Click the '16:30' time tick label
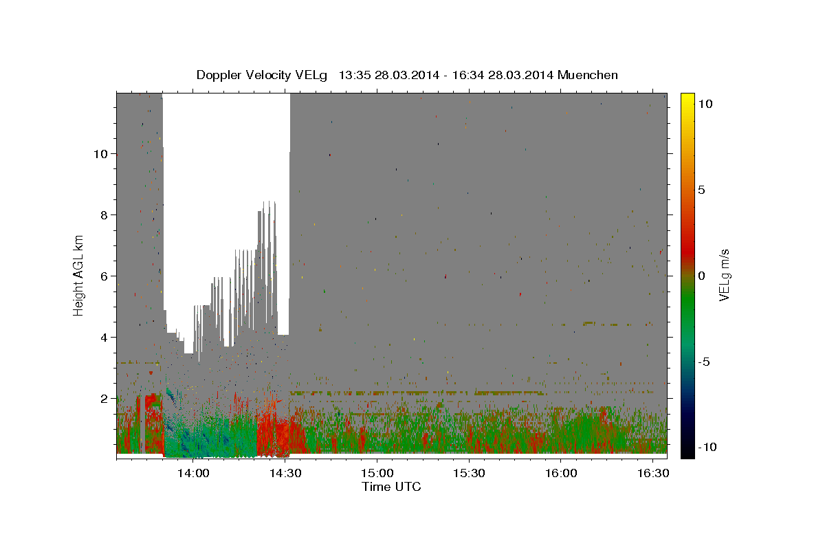This screenshot has height=550, width=825. pyautogui.click(x=652, y=473)
